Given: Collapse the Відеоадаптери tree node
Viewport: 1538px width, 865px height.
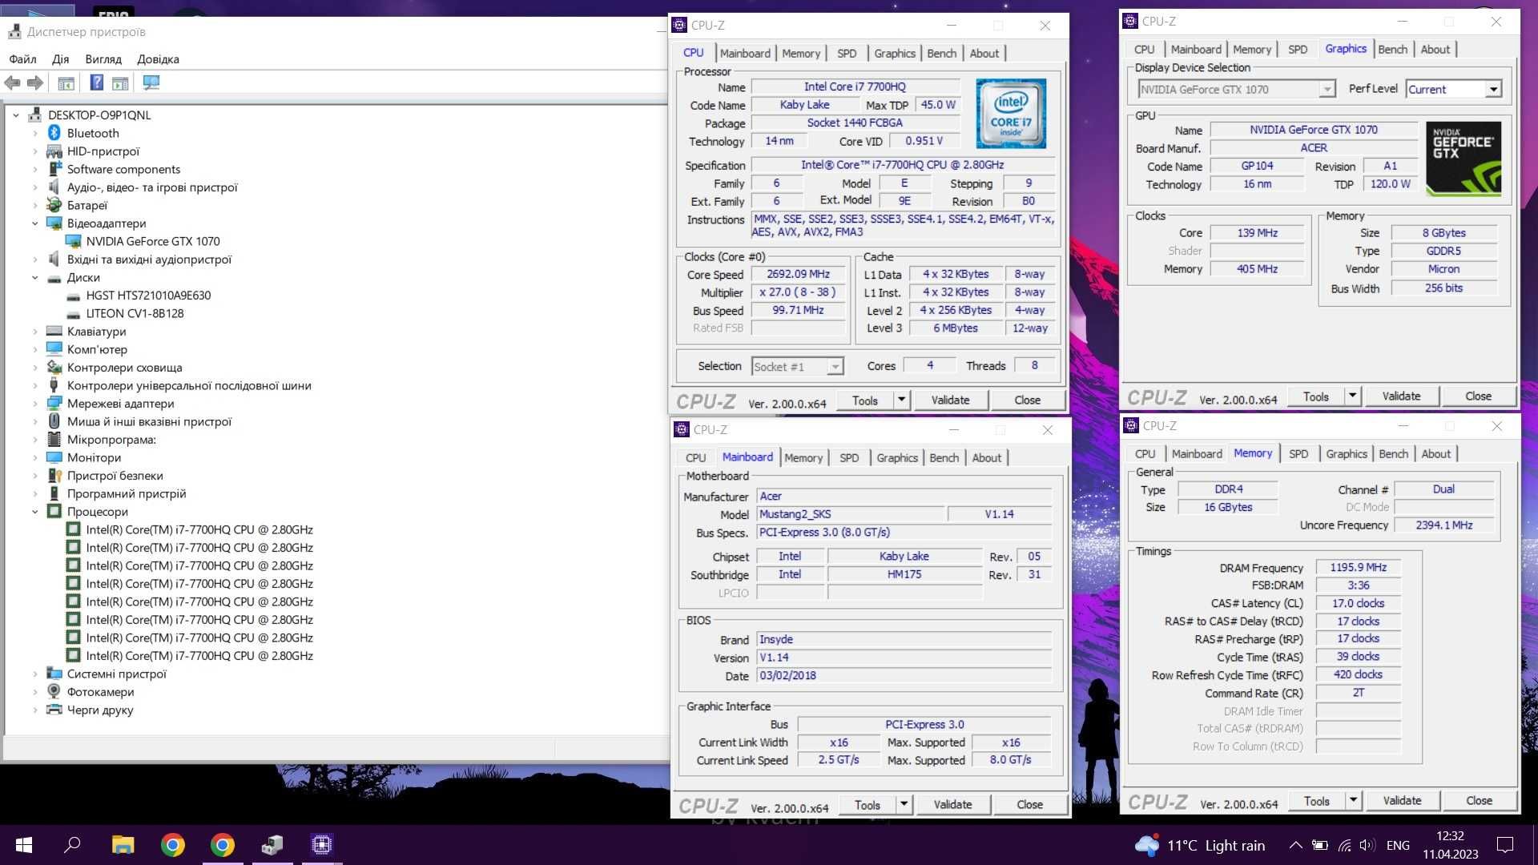Looking at the screenshot, I should (x=35, y=223).
